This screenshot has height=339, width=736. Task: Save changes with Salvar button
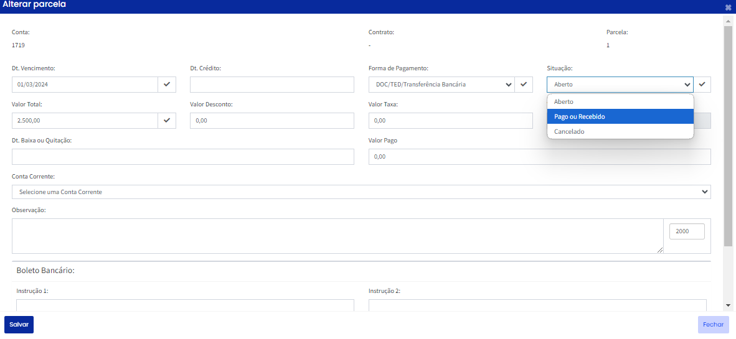pos(19,325)
